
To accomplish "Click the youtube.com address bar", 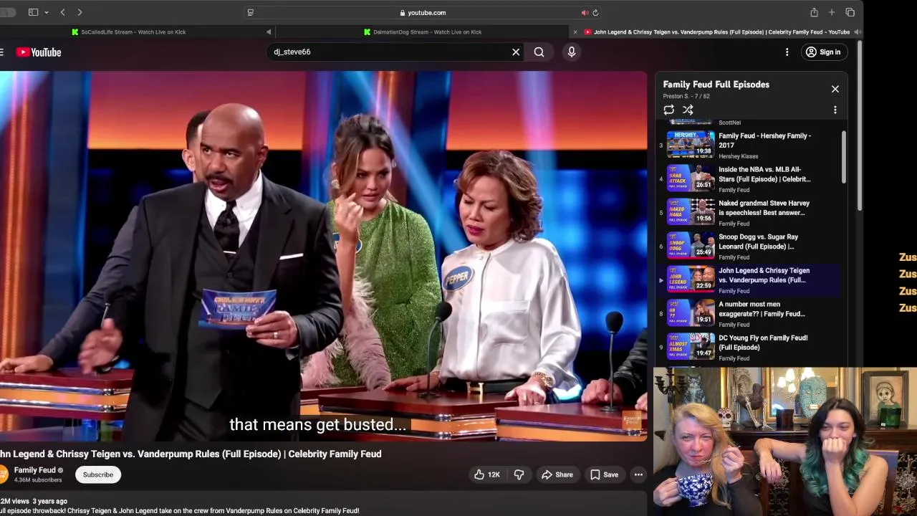I will click(423, 12).
